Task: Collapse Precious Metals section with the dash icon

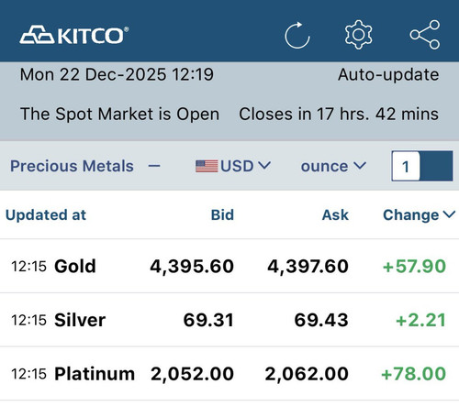Action: point(154,166)
